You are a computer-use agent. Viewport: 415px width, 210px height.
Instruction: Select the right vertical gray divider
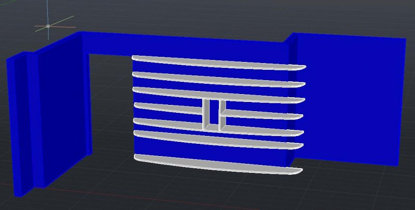coord(222,115)
